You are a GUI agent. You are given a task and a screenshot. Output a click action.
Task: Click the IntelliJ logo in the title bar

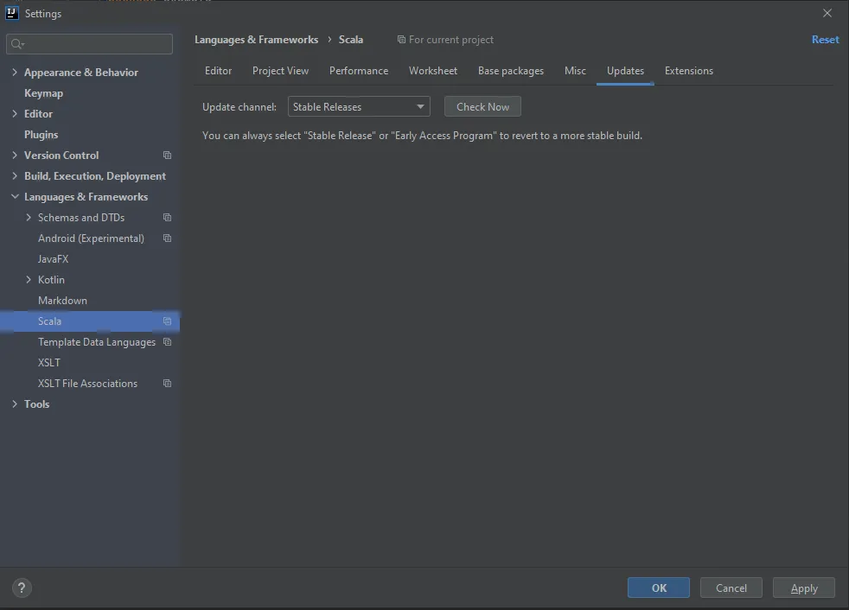coord(11,13)
